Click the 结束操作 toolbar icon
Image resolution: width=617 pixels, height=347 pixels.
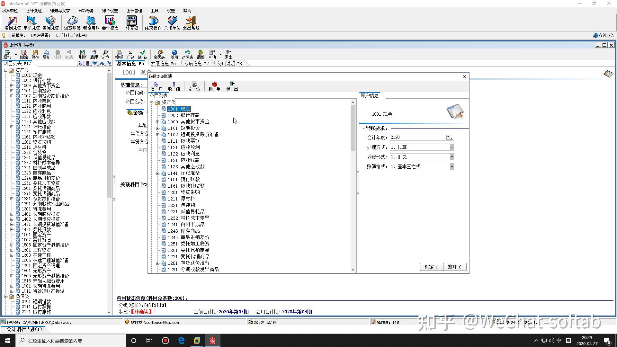(153, 23)
